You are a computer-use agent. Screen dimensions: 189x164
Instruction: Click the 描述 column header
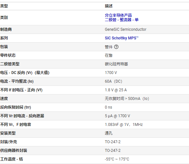(109, 6)
